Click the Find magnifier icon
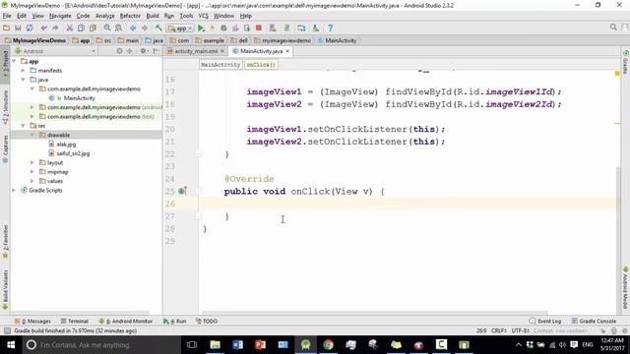 pos(107,28)
